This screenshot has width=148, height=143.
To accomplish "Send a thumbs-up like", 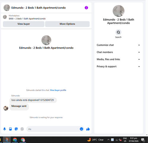I will coord(88,129).
